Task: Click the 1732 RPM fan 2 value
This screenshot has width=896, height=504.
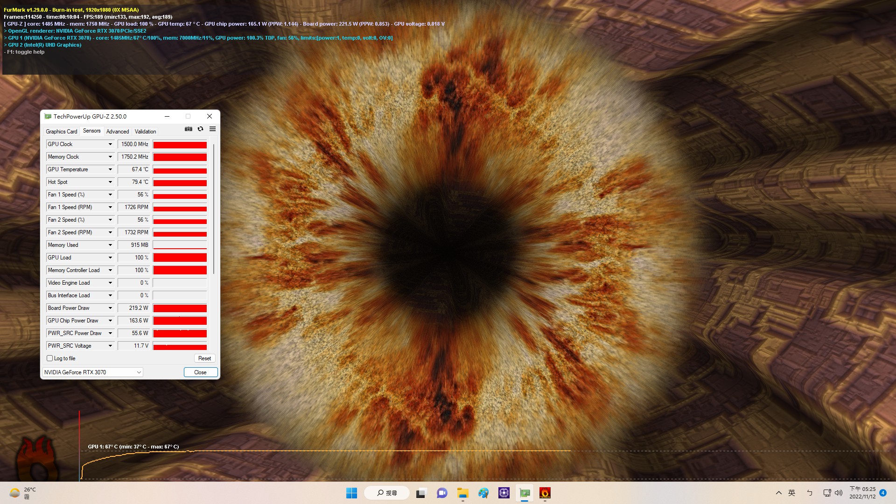Action: click(x=134, y=232)
